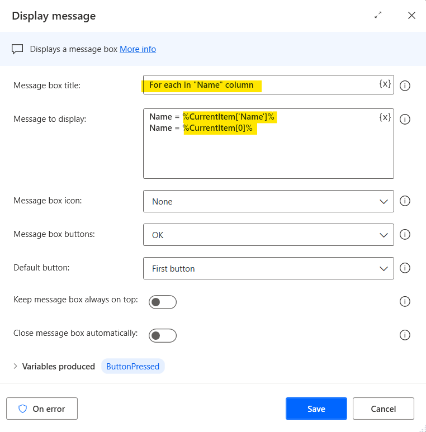Click info icon for Default button

click(x=405, y=268)
